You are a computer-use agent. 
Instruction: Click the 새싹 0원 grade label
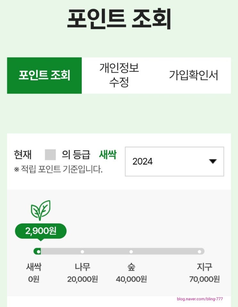pyautogui.click(x=34, y=273)
